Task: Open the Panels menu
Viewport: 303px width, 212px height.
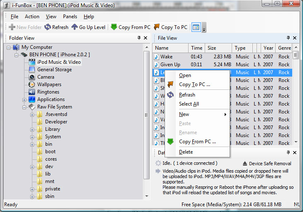Action: tap(70, 17)
